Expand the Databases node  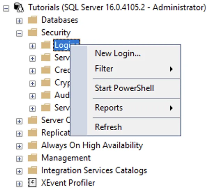19,21
